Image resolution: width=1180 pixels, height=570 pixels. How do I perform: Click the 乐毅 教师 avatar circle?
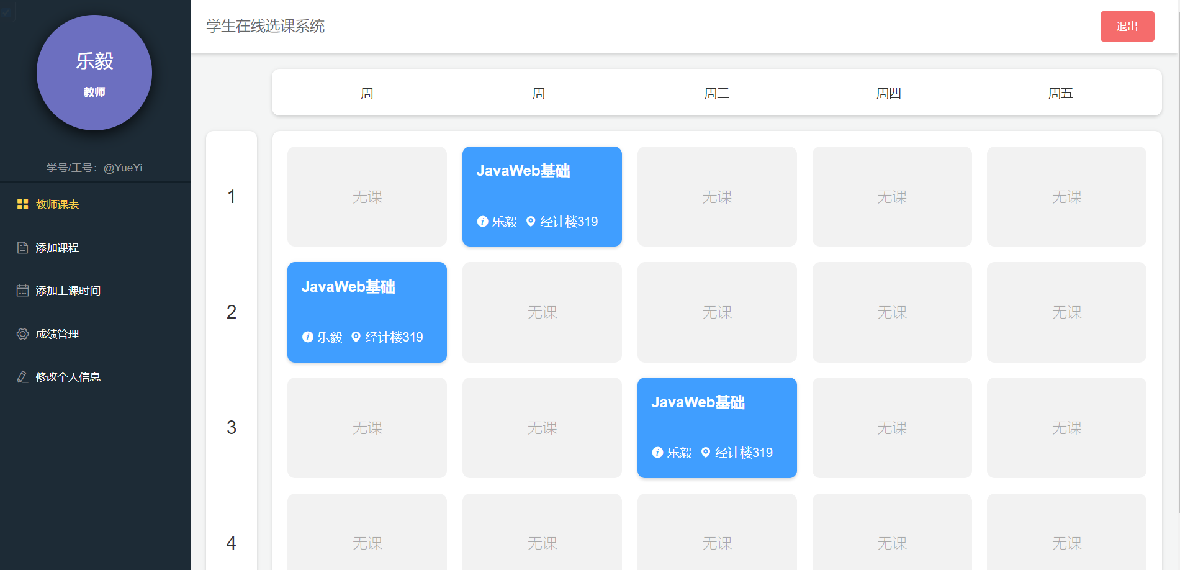(x=94, y=73)
